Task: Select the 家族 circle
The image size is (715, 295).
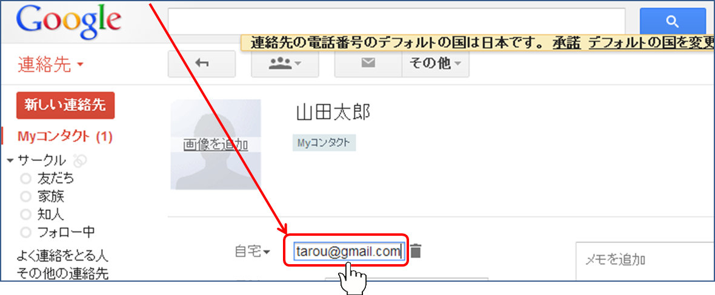Action: coord(50,196)
